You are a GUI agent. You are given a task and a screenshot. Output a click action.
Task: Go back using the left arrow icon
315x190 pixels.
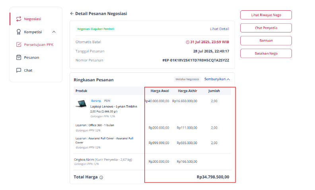tap(72, 13)
